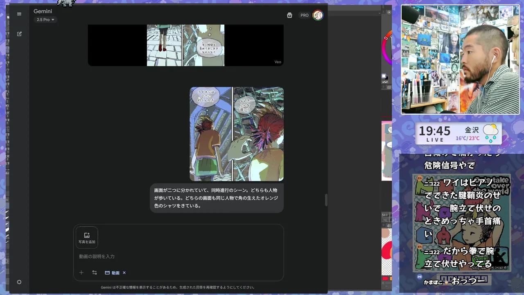Open the Google account avatar menu
This screenshot has width=524, height=295.
click(x=318, y=15)
